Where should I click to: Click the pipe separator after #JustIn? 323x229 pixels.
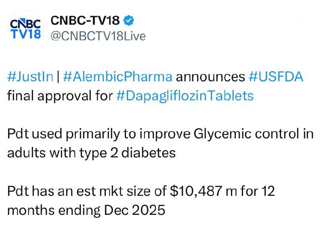[58, 77]
